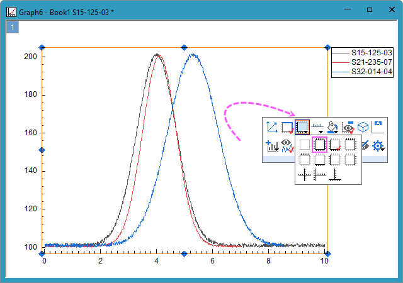
Task: Choose the axes with right-side Y option
Action: tap(335, 175)
